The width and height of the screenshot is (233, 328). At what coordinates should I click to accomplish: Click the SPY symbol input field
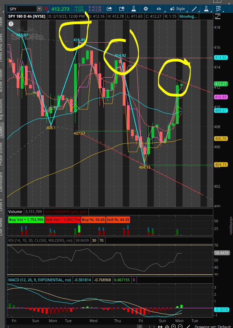pos(22,9)
